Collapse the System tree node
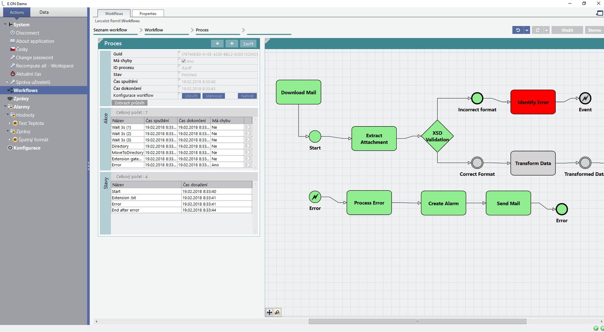This screenshot has width=604, height=332. 5,24
